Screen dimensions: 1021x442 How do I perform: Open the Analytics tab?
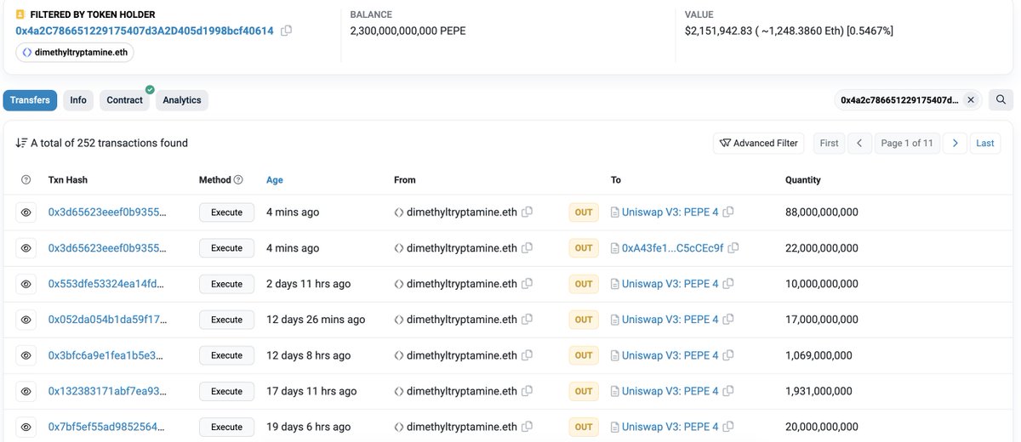pyautogui.click(x=182, y=100)
